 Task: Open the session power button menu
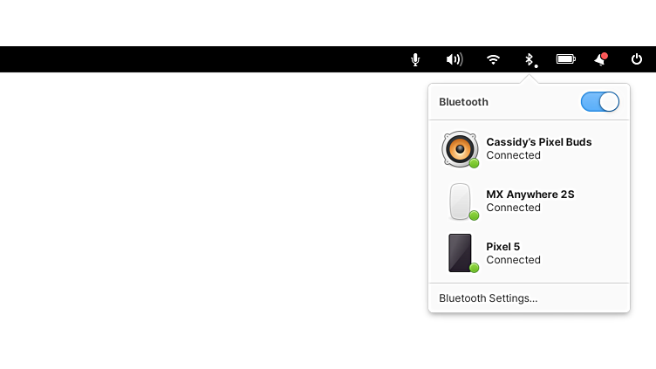pos(636,59)
